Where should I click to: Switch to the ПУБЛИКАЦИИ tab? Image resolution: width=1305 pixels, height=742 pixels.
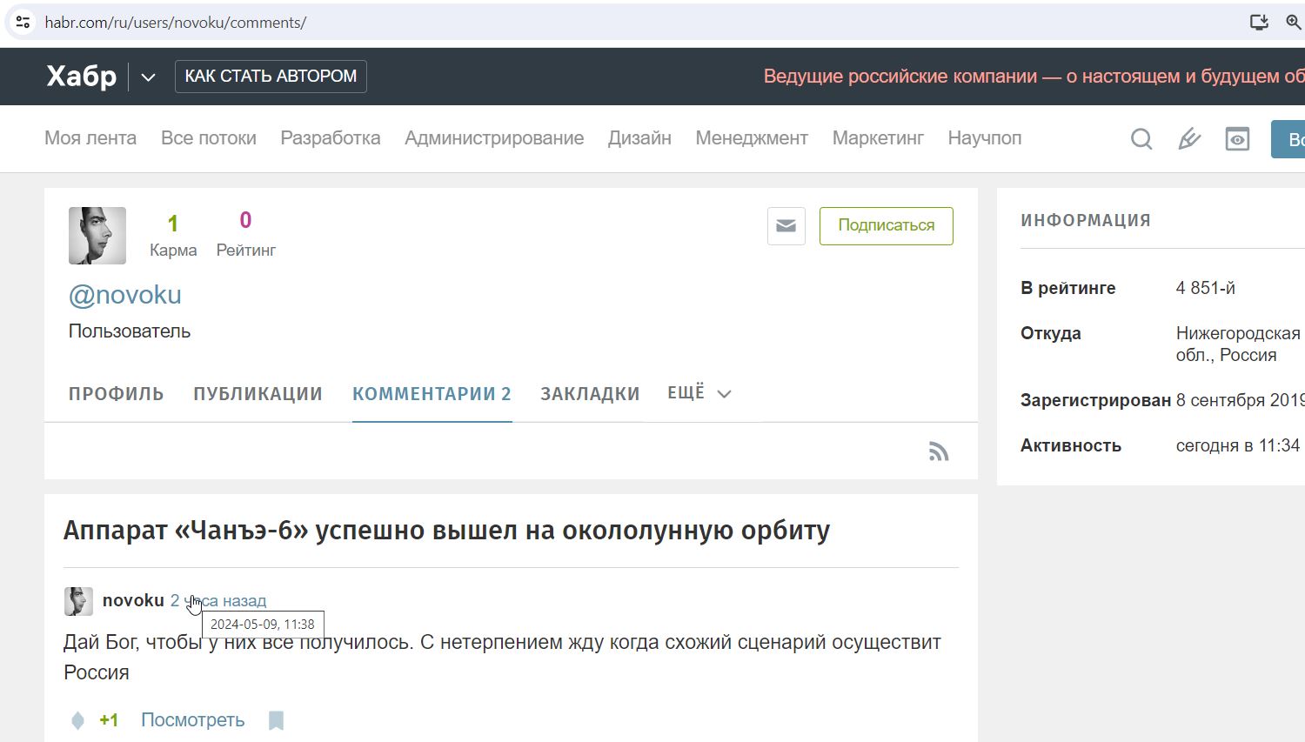point(258,394)
